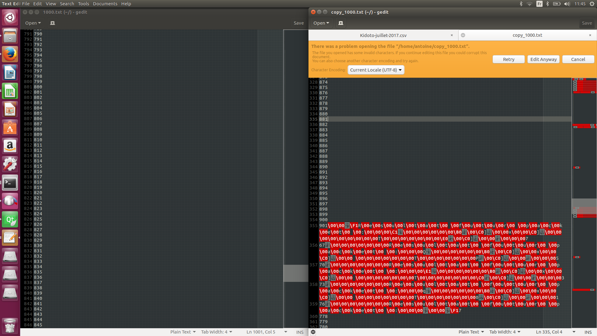Image resolution: width=597 pixels, height=336 pixels.
Task: Open LibreOffice Calc from the dock
Action: [x=10, y=91]
